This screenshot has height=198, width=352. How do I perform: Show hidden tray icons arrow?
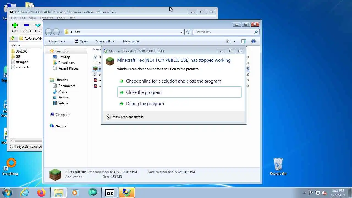(304, 193)
